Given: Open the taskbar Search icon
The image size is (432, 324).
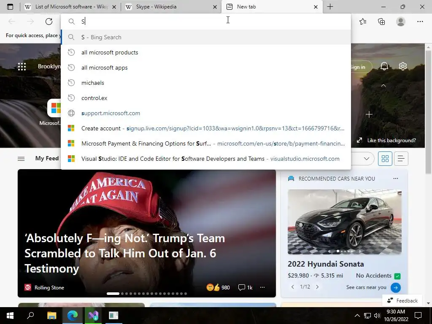Looking at the screenshot, I should tap(30, 316).
